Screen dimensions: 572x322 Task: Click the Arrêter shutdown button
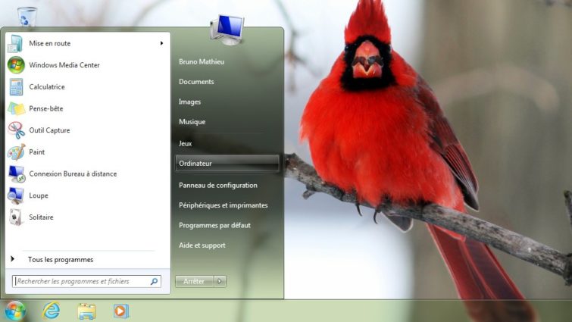(194, 281)
